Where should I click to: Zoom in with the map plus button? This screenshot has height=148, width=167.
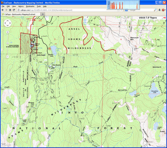click(8, 32)
